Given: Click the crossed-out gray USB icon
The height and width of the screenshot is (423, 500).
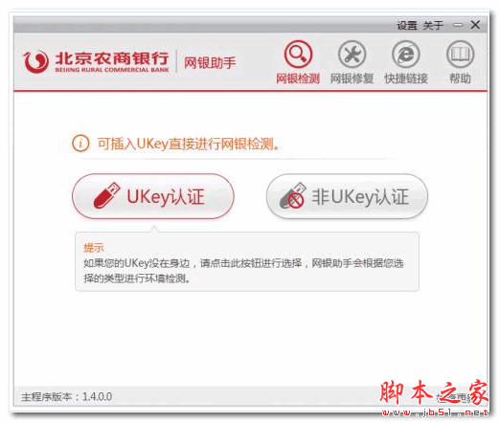Looking at the screenshot, I should tap(292, 196).
